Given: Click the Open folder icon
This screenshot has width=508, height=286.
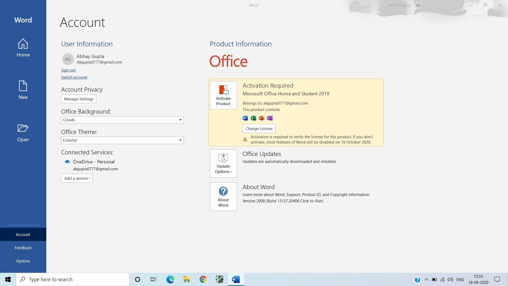Looking at the screenshot, I should coord(23,128).
